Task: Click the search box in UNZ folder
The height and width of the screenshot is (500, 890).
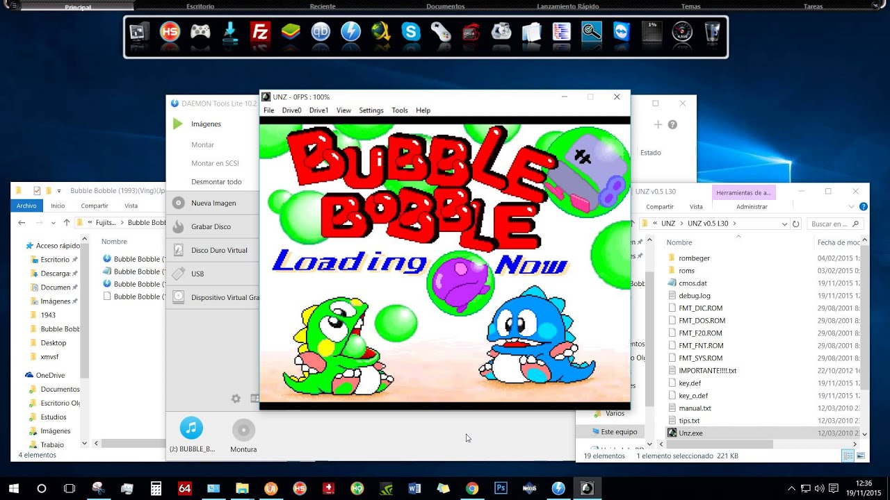Action: coord(835,224)
